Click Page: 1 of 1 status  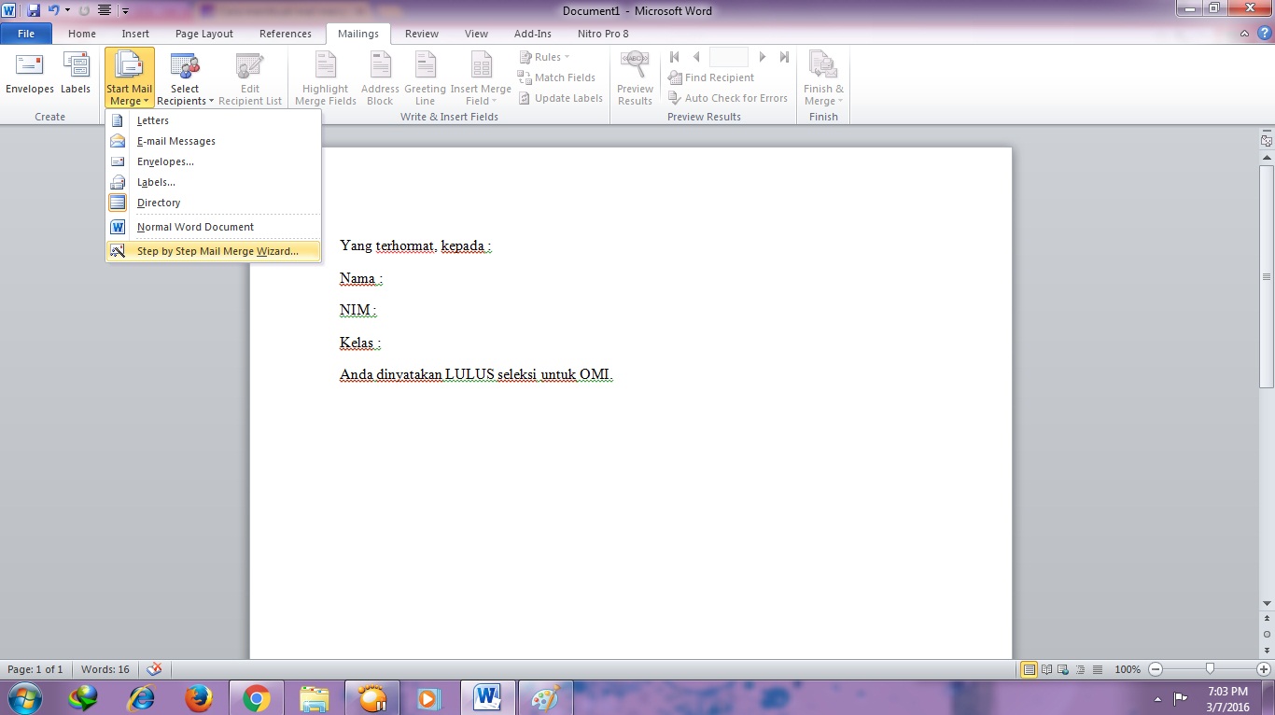[x=35, y=669]
